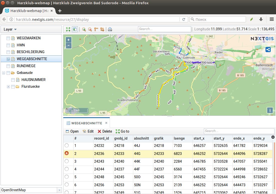Activate the area measurement tool
The width and height of the screenshot is (276, 194).
(102, 29)
